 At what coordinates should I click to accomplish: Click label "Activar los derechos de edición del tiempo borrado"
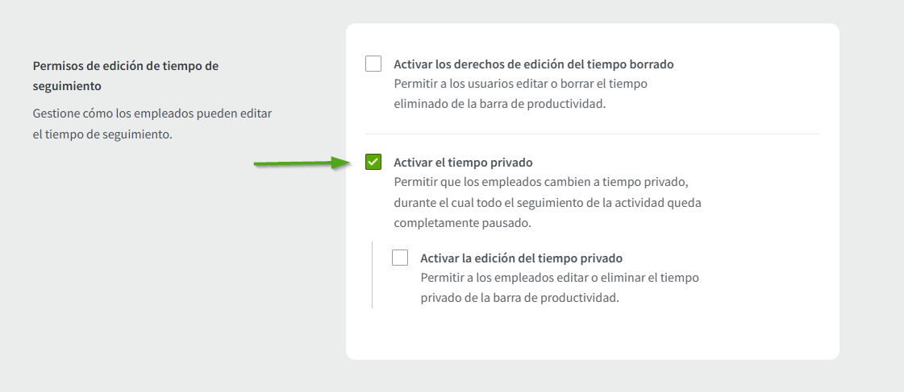(533, 64)
